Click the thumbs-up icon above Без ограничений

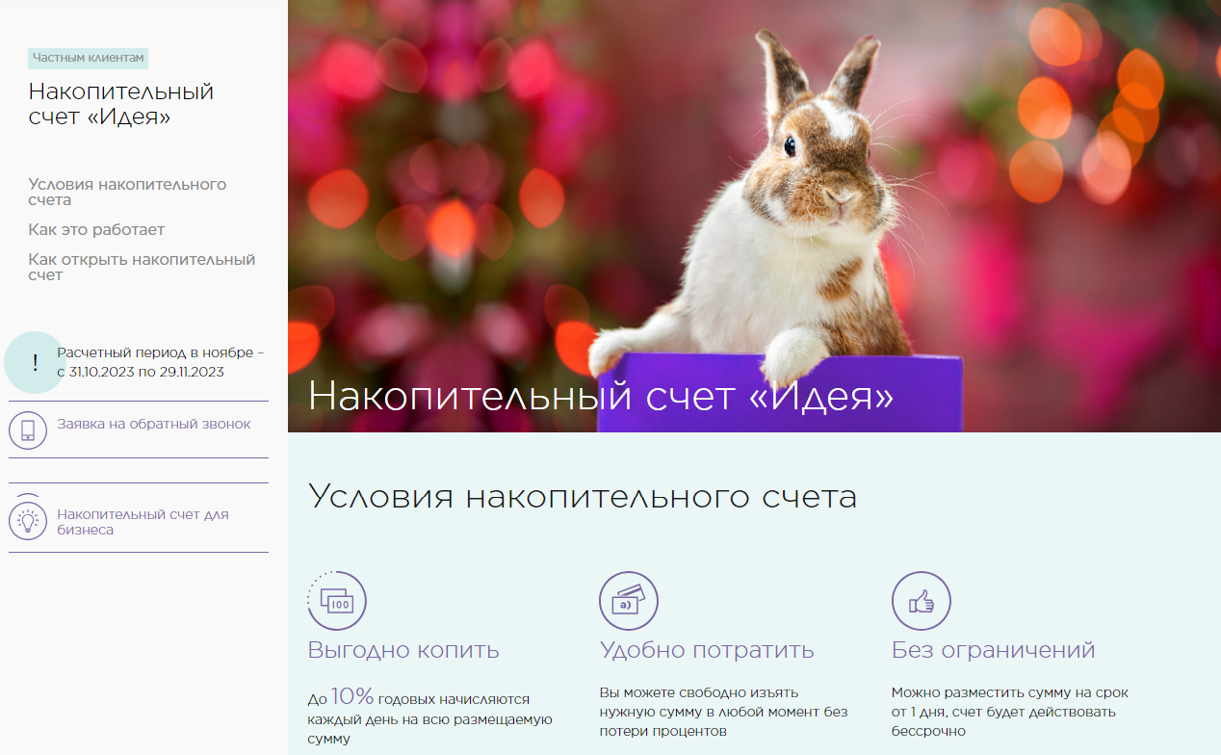point(922,601)
